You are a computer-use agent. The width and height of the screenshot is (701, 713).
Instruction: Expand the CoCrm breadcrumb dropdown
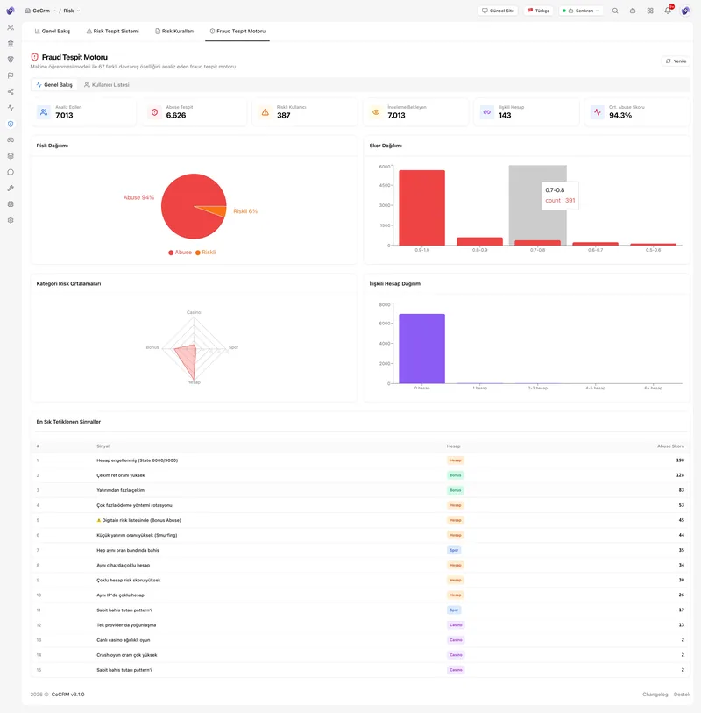coord(40,11)
